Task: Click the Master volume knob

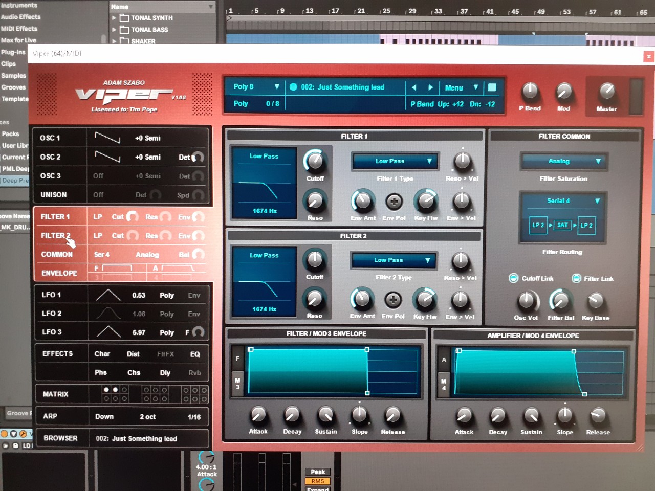Action: 606,91
